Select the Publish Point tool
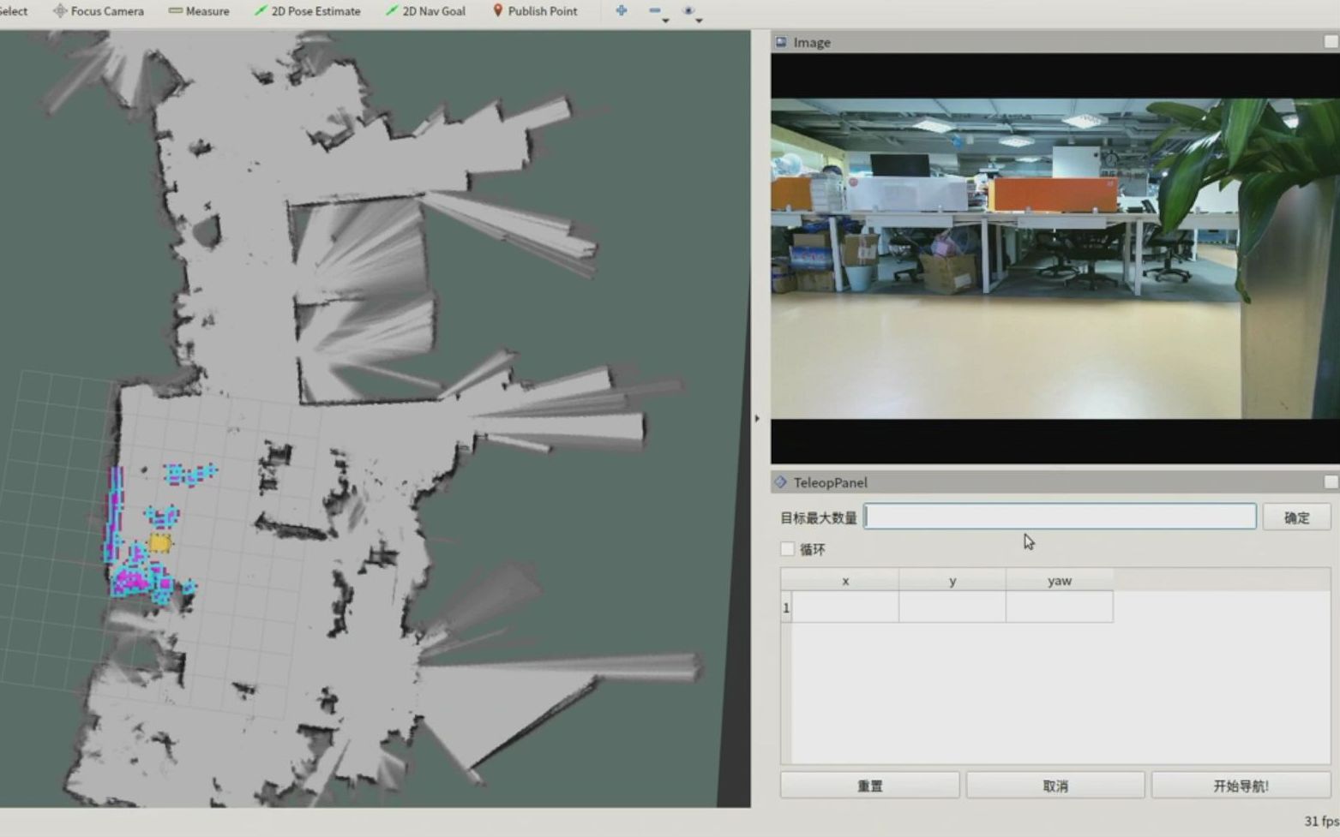The height and width of the screenshot is (837, 1340). point(535,11)
